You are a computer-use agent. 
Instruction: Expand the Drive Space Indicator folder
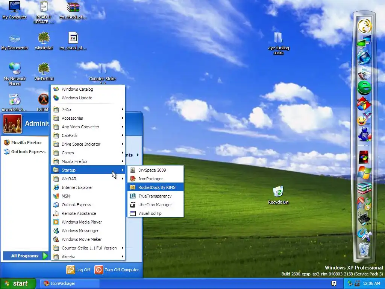[88, 144]
